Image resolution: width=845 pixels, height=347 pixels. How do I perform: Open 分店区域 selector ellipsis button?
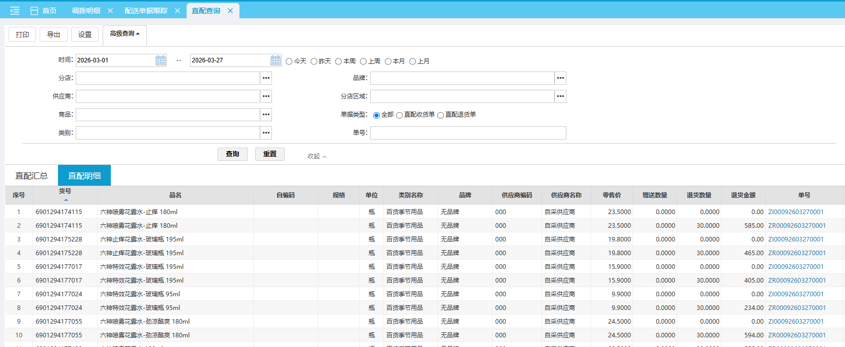pyautogui.click(x=560, y=96)
